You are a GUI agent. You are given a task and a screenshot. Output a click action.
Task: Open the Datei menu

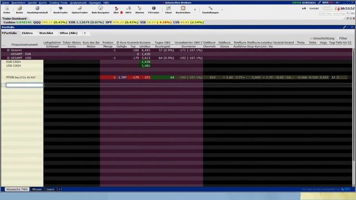tap(6, 3)
